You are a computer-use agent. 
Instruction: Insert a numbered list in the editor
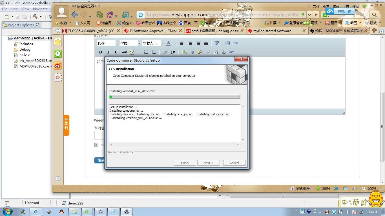click(154, 52)
